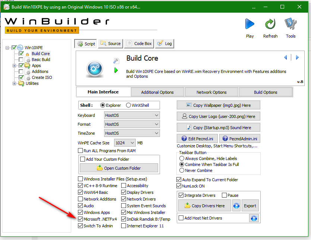Image resolution: width=311 pixels, height=240 pixels.
Task: Open the title bar ellipsis menu
Action: (x=254, y=8)
